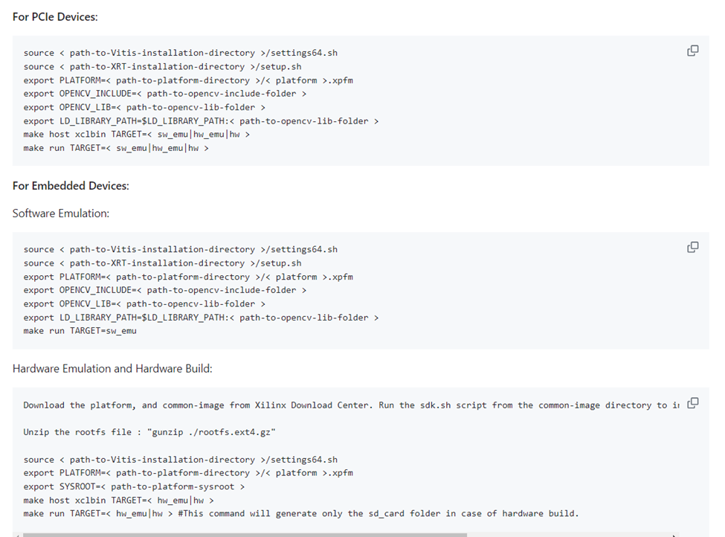The image size is (725, 537).
Task: Click the copy-to-clipboard icon near sw_emu command
Action: tap(692, 246)
